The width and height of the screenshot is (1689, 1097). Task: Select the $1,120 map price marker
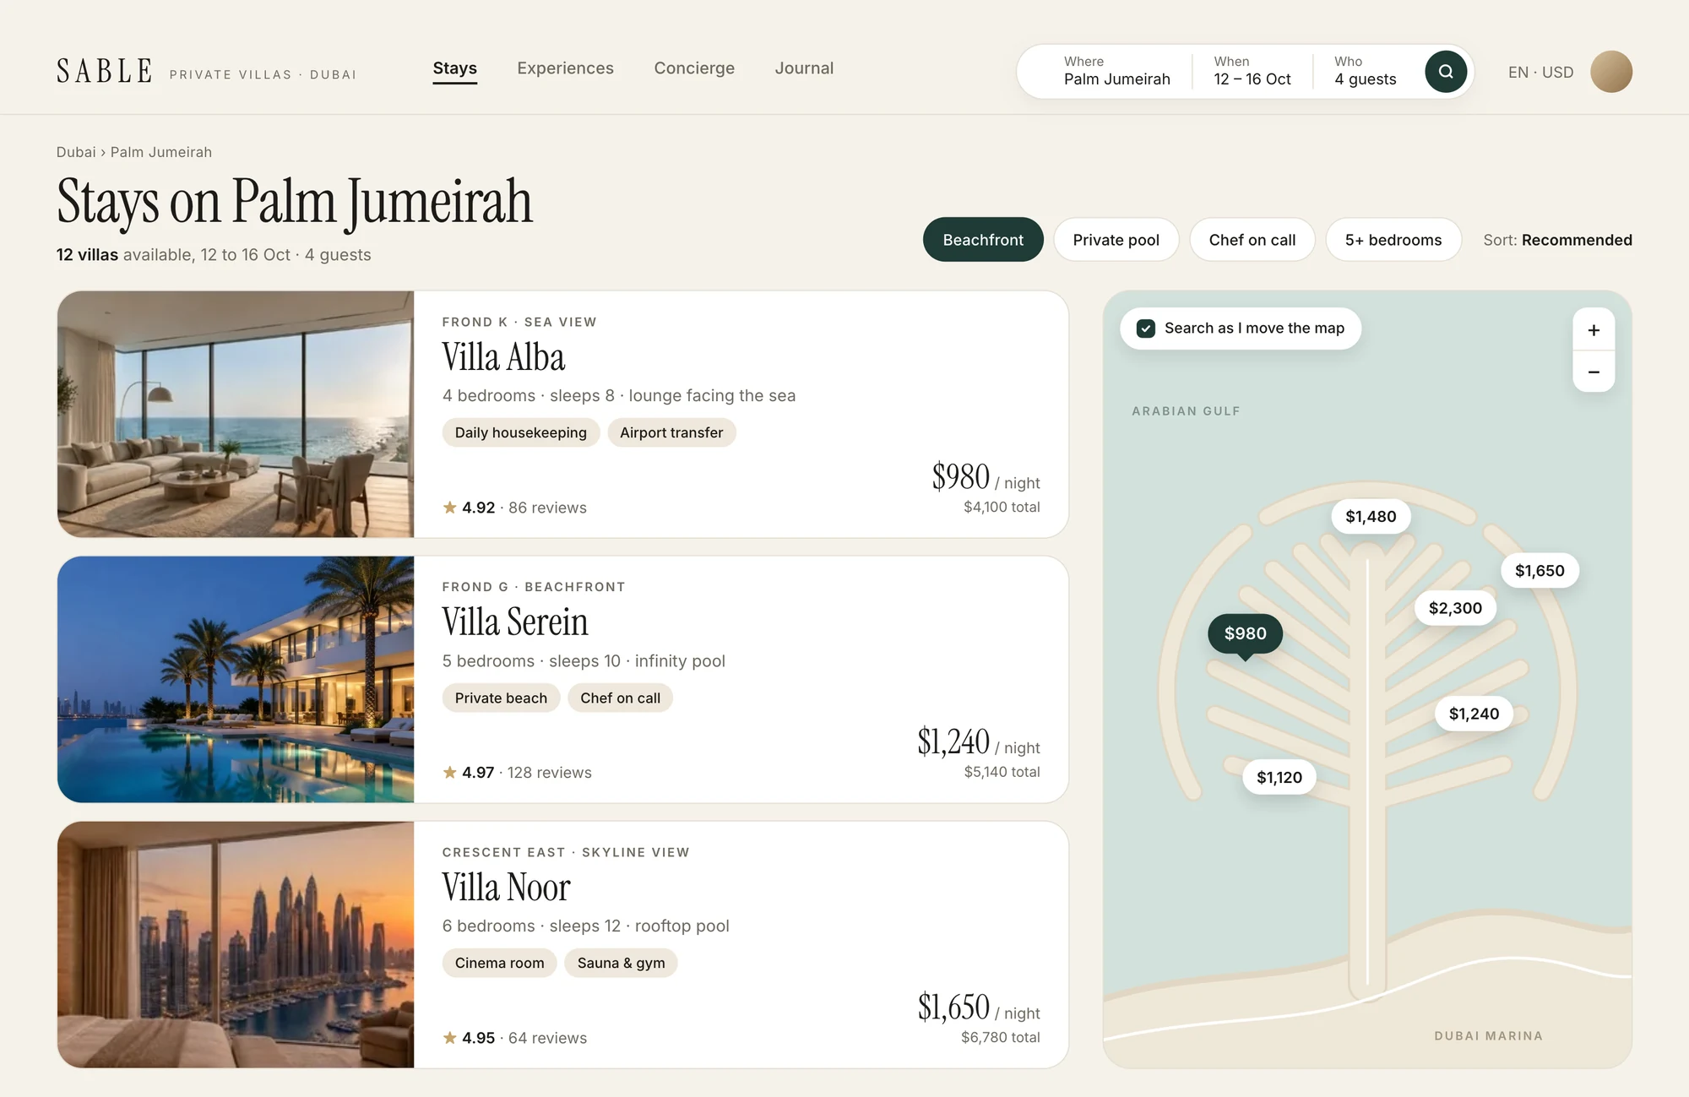1279,777
